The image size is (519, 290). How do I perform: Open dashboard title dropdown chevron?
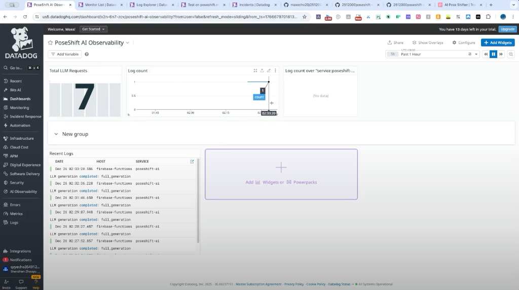pyautogui.click(x=127, y=43)
